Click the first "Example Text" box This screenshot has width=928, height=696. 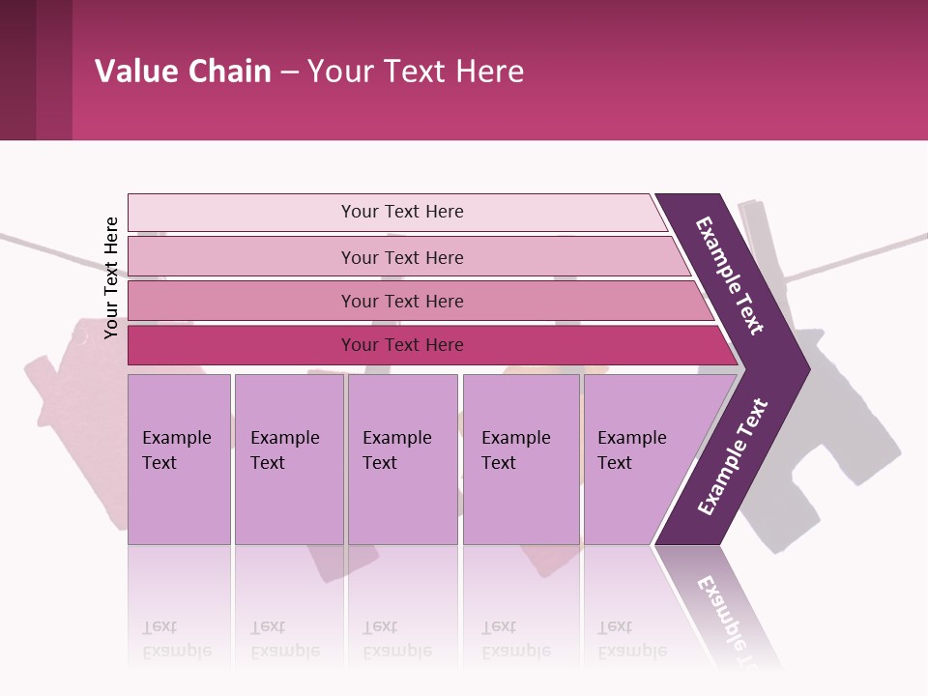tap(179, 459)
